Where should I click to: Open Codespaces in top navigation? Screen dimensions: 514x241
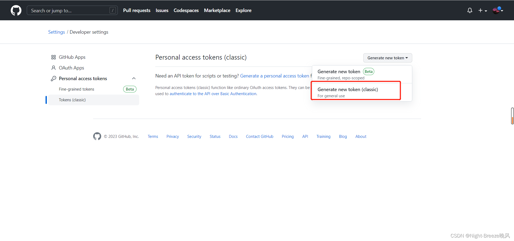(x=186, y=10)
